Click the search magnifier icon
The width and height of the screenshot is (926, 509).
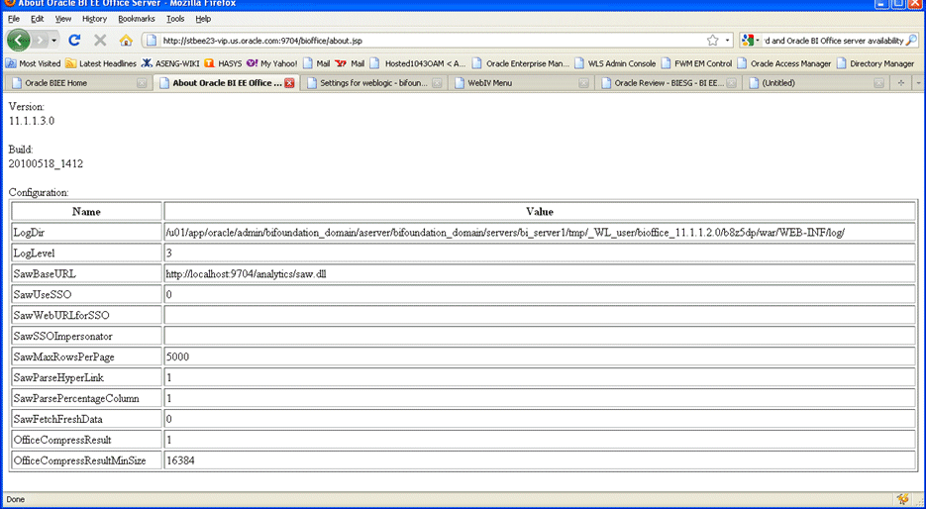point(911,41)
